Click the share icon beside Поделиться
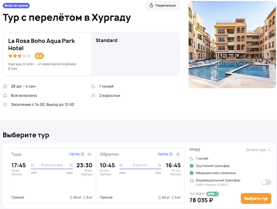Viewport: 277px width, 209px height. click(152, 6)
